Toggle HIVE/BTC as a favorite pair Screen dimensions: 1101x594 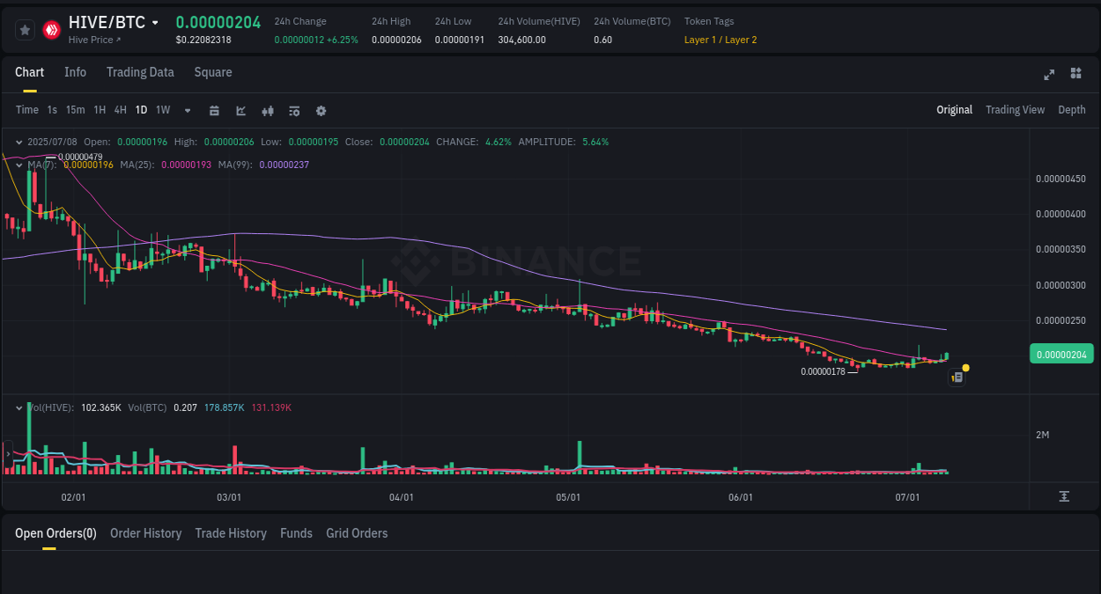(x=25, y=29)
